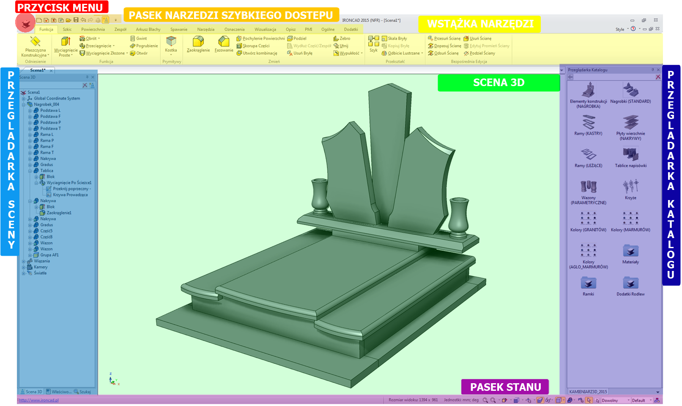Image resolution: width=682 pixels, height=406 pixels.
Task: Collapse the Tablica node in scene tree
Action: 30,171
